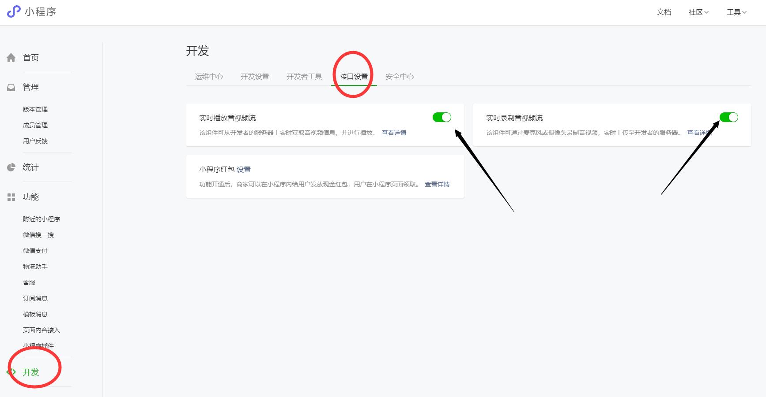Viewport: 766px width, 397px height.
Task: Open 微信支付 in the sidebar
Action: coord(35,251)
